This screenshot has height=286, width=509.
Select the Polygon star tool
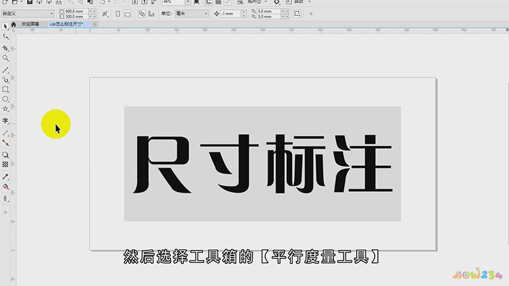pyautogui.click(x=5, y=109)
